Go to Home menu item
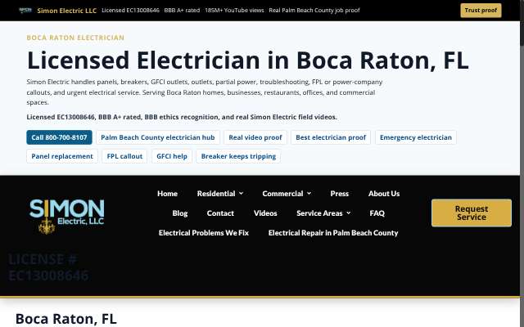524x327 pixels. pyautogui.click(x=167, y=194)
